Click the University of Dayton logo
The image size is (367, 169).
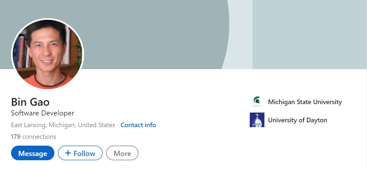[257, 120]
